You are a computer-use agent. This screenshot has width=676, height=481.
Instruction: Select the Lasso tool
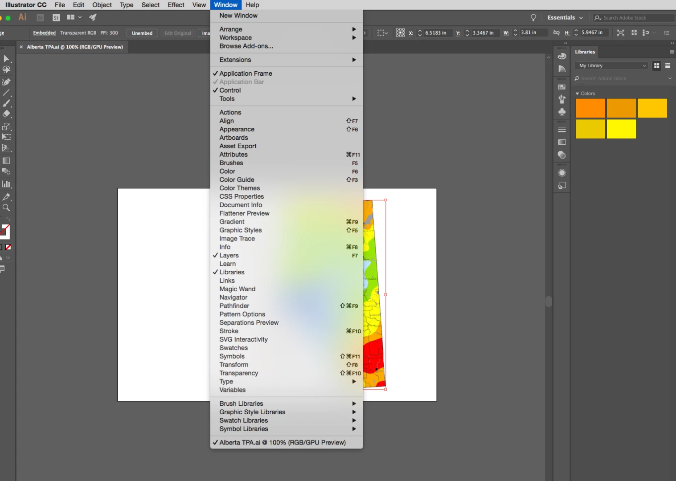[x=6, y=69]
